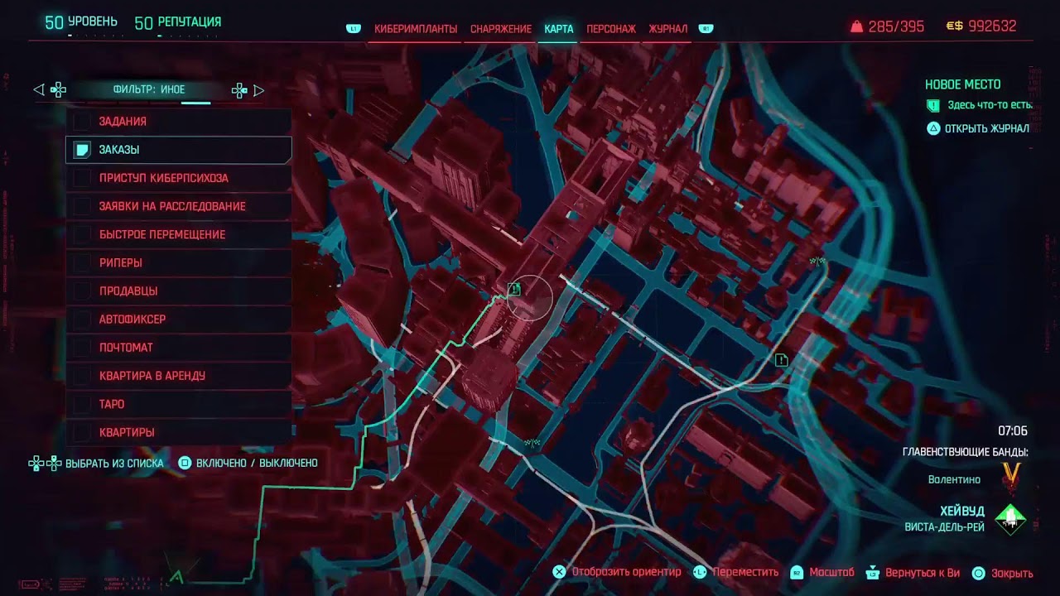Click Переместить hint

tap(746, 572)
